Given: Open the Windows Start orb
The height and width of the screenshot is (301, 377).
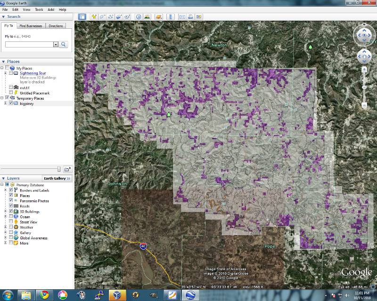Looking at the screenshot, I should tap(8, 295).
